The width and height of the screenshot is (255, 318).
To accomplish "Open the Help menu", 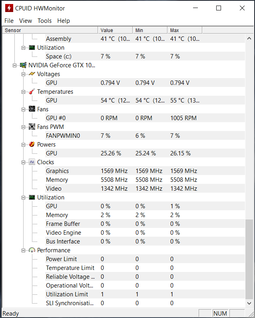I will (63, 21).
